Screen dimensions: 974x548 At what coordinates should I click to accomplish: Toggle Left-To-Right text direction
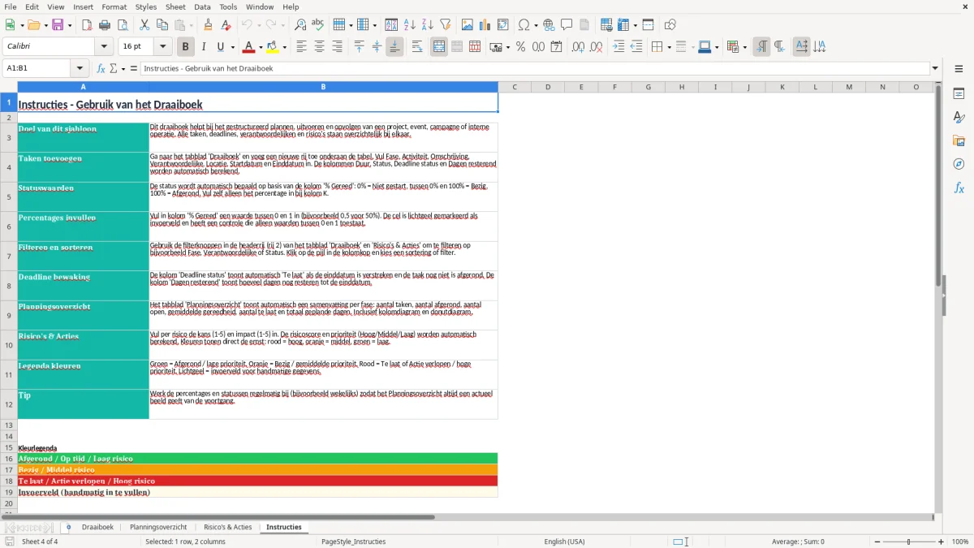pos(761,47)
